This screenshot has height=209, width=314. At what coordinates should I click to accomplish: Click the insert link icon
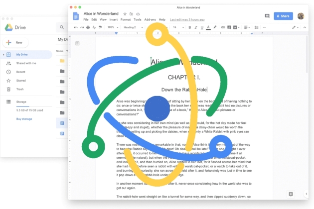pos(223,27)
